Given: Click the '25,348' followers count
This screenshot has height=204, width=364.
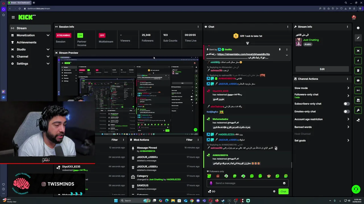Looking at the screenshot, I should [x=146, y=35].
